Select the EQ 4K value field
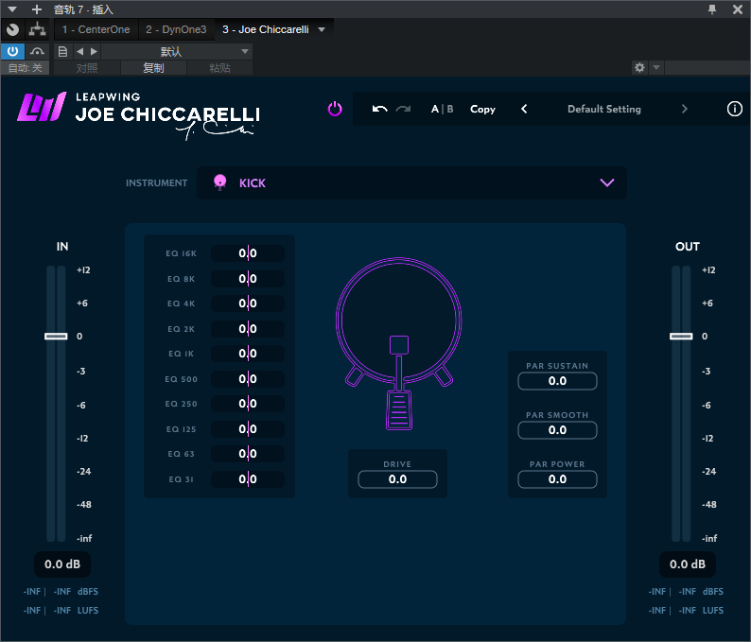 coord(248,304)
